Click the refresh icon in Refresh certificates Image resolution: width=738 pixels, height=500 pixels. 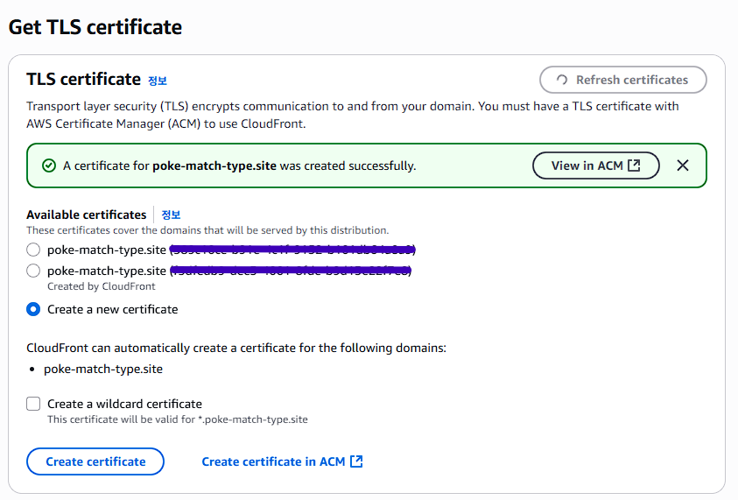pos(561,80)
